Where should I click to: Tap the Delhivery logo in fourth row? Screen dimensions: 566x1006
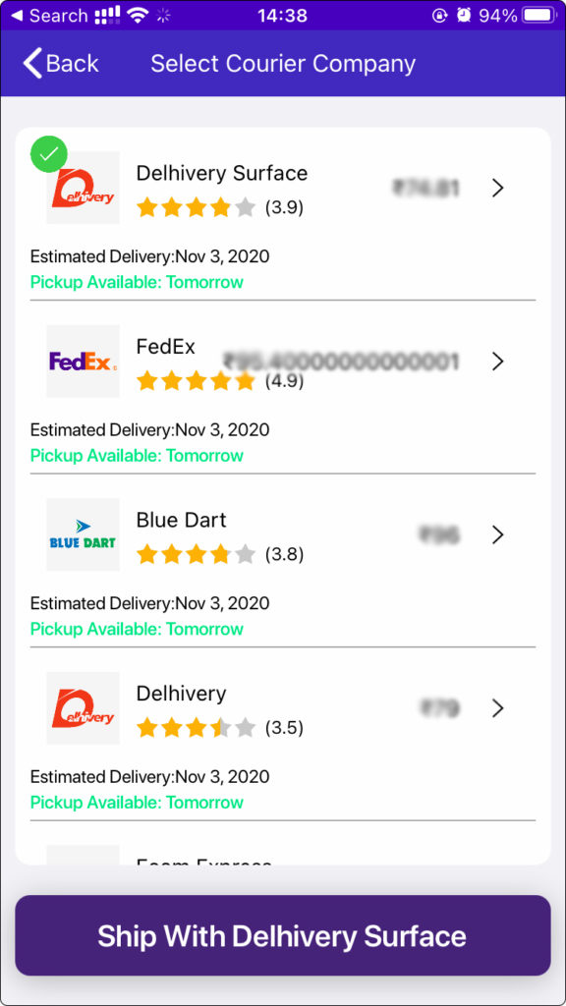point(83,708)
